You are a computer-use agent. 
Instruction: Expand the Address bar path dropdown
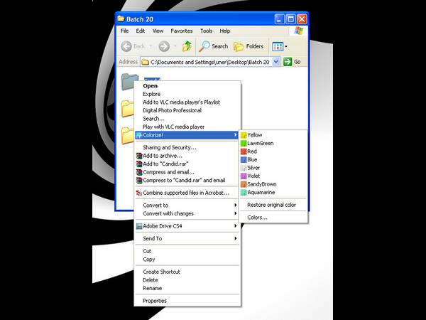[x=276, y=62]
